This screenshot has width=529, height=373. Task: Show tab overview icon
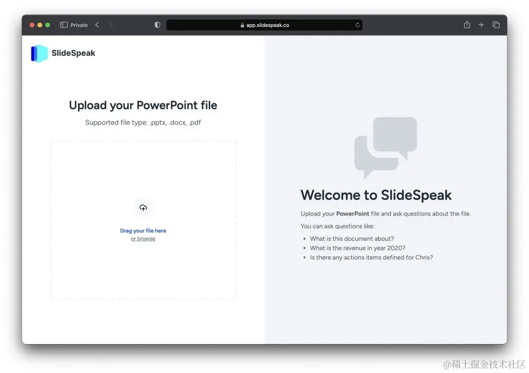pos(496,25)
